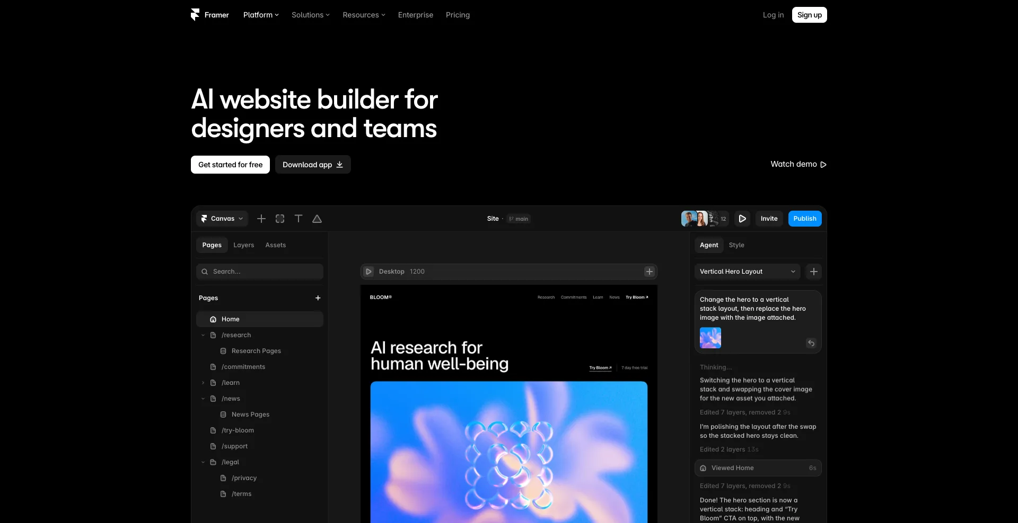Select Research Pages collection
The height and width of the screenshot is (523, 1018).
256,351
